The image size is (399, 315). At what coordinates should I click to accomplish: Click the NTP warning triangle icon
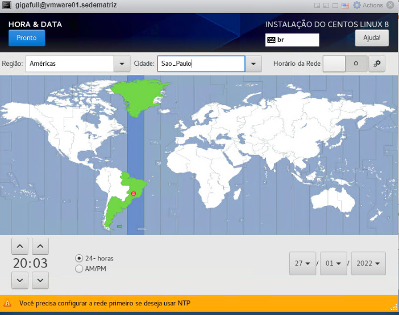pyautogui.click(x=7, y=303)
